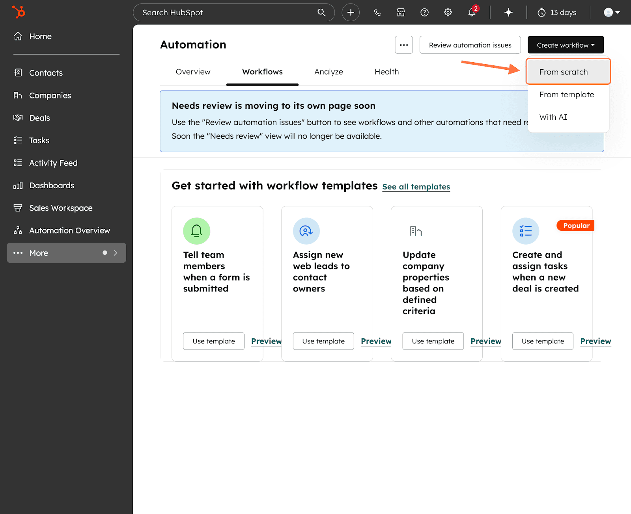Open the Marketplace storefront icon
This screenshot has width=631, height=514.
click(x=401, y=13)
